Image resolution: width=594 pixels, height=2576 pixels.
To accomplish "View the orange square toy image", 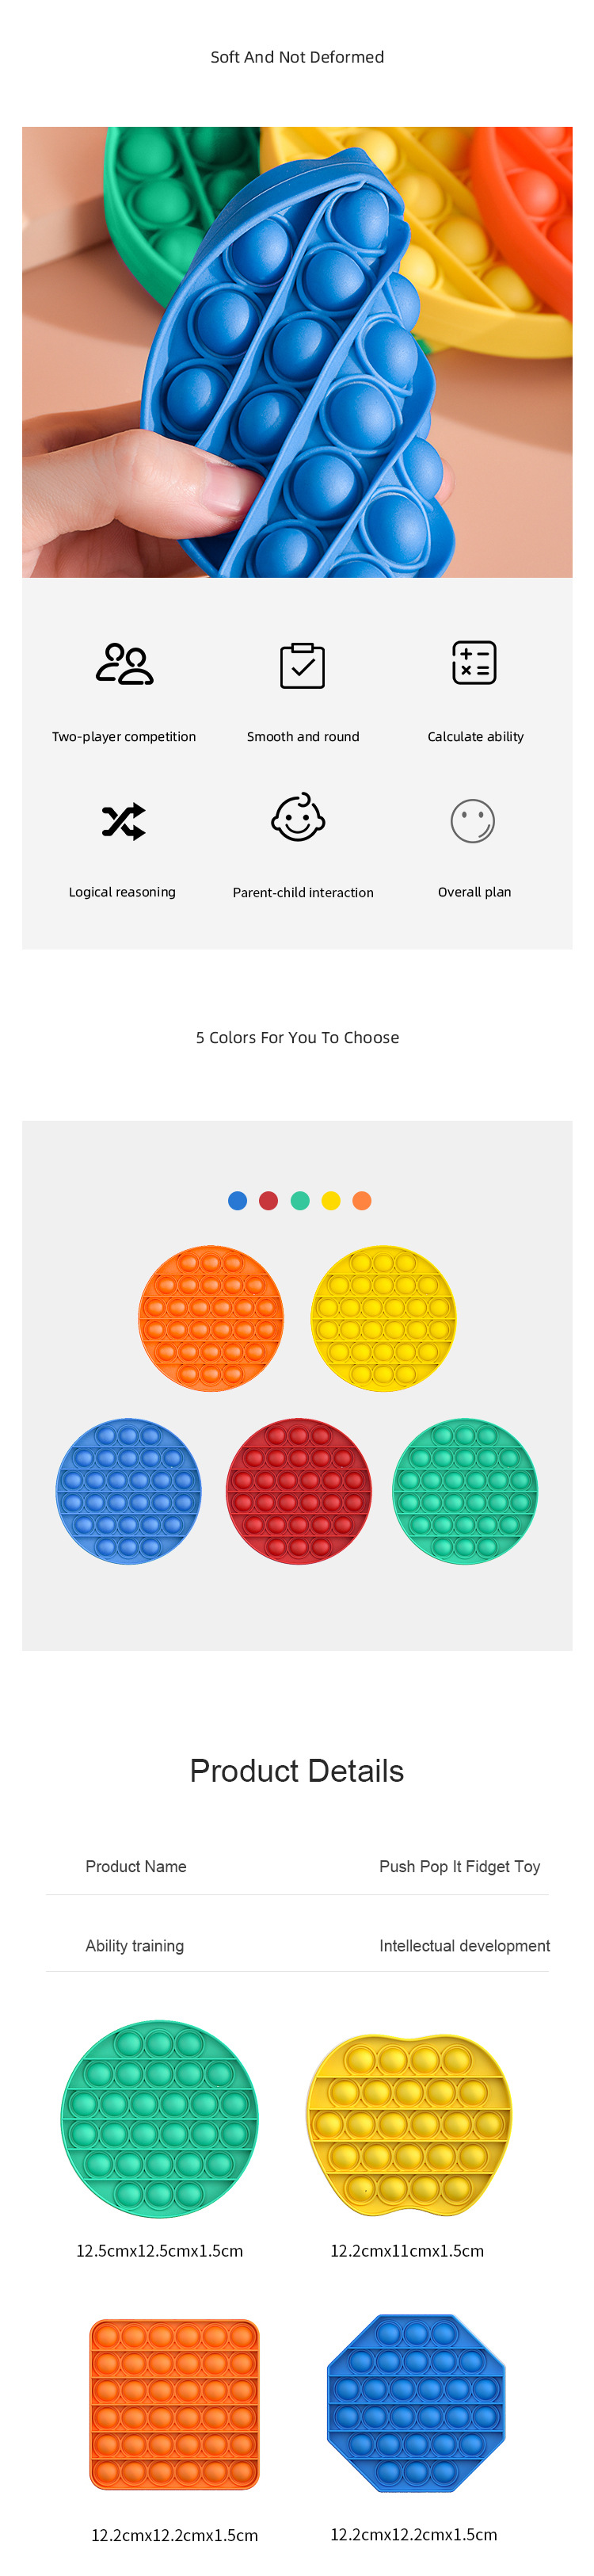I will [x=174, y=2404].
